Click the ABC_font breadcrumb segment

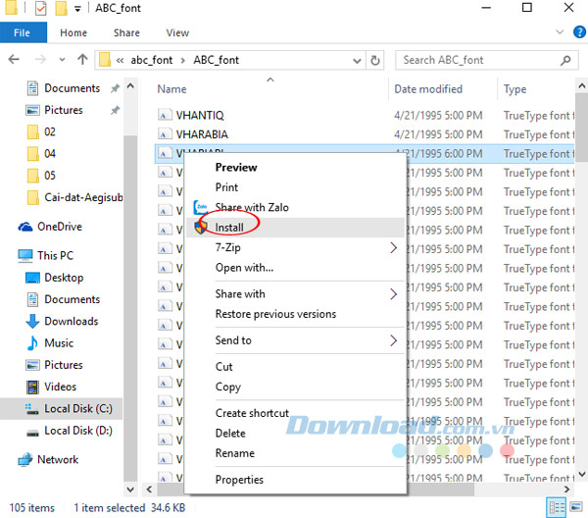[216, 60]
